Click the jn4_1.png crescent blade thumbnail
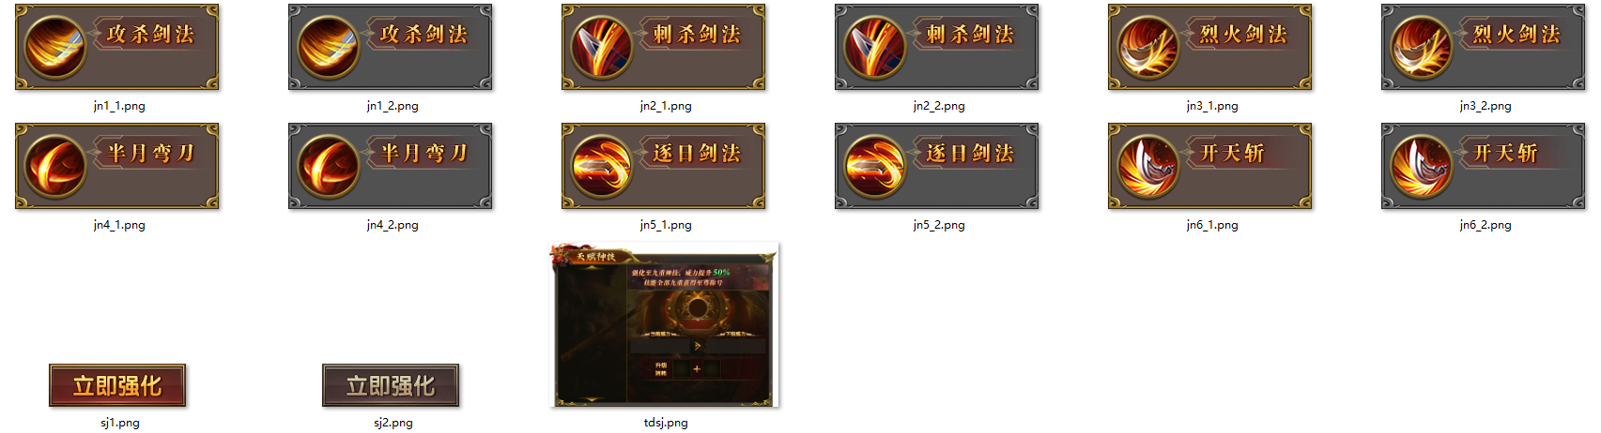 117,166
